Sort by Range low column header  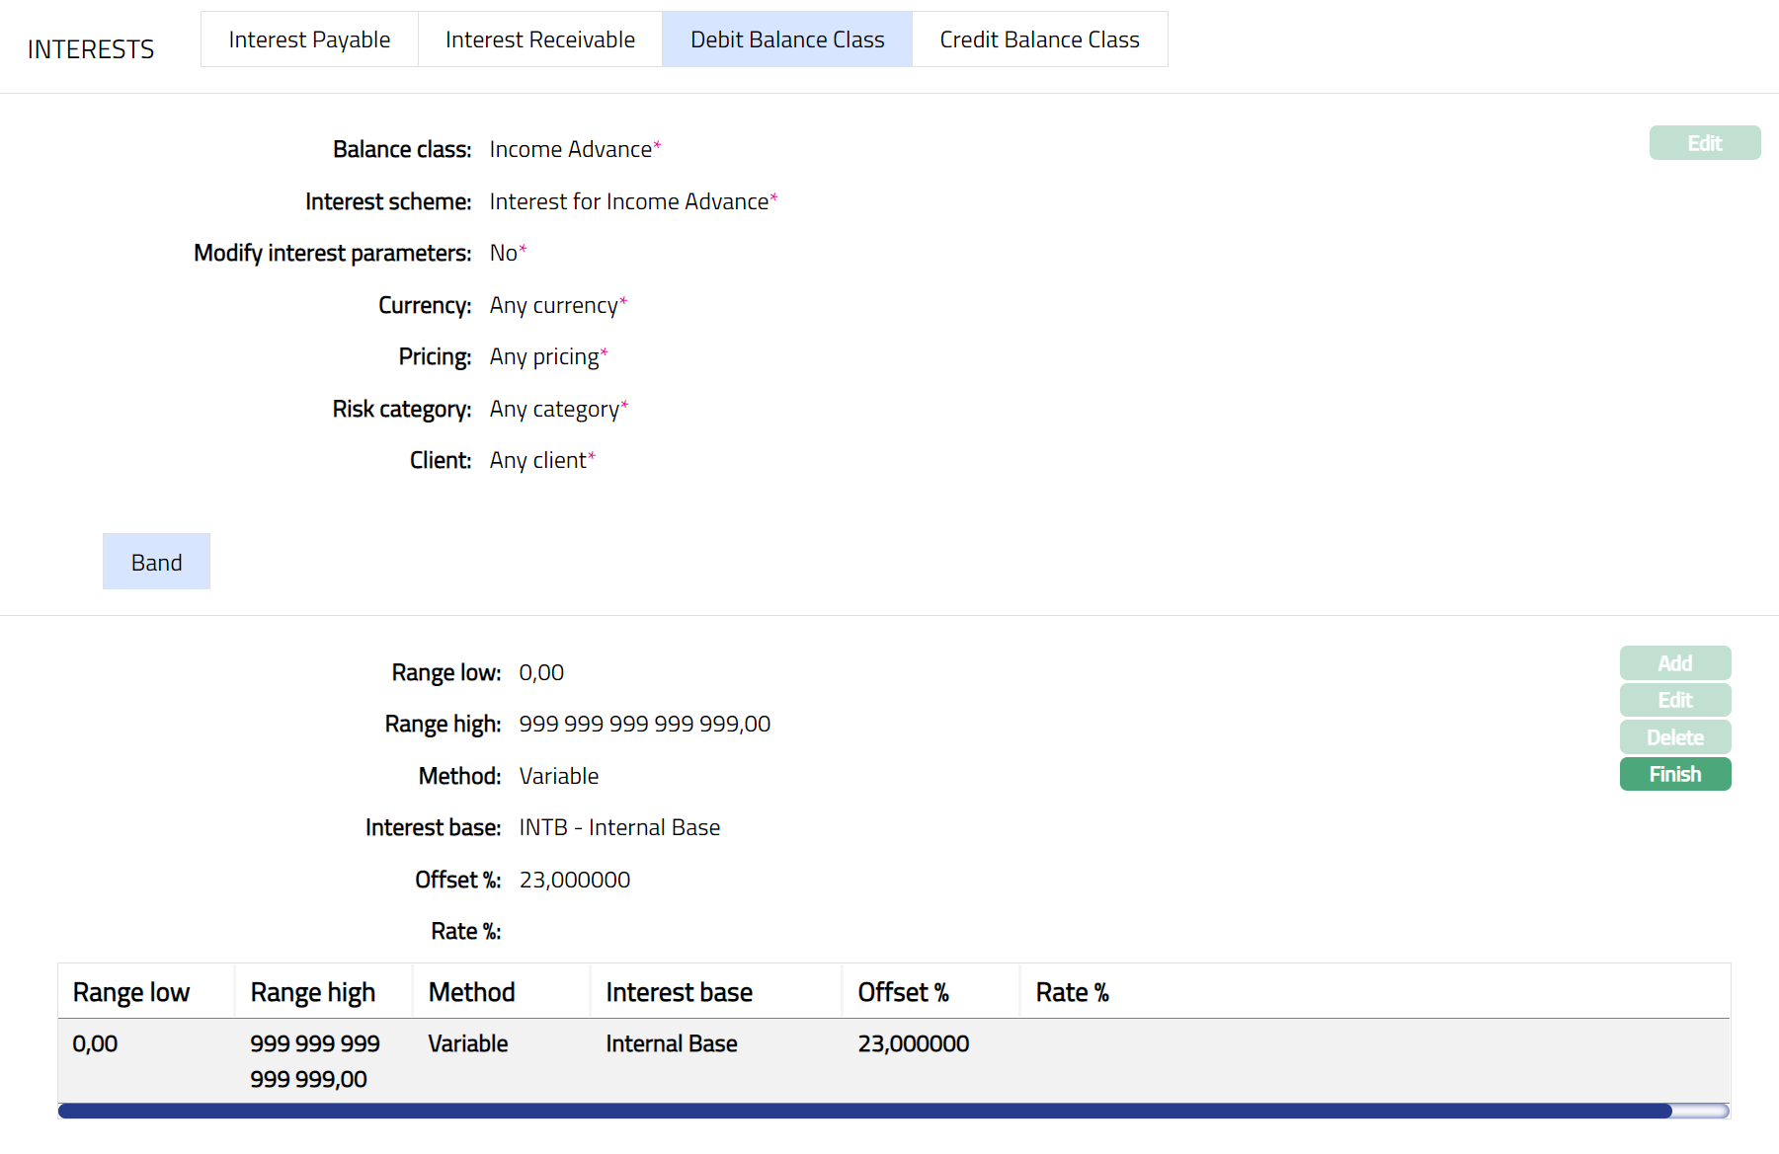[131, 992]
